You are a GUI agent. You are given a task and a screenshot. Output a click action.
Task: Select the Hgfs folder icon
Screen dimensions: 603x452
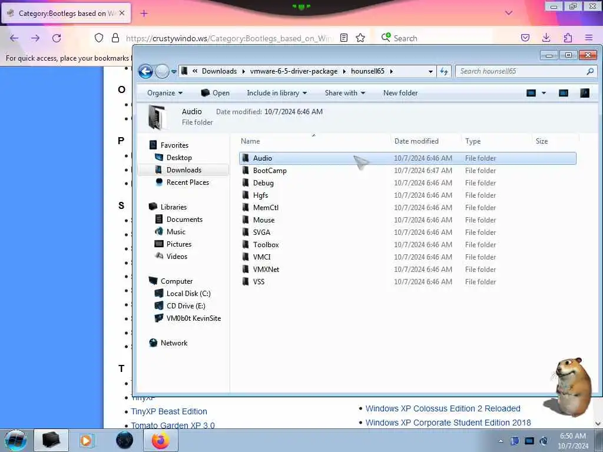click(x=246, y=195)
